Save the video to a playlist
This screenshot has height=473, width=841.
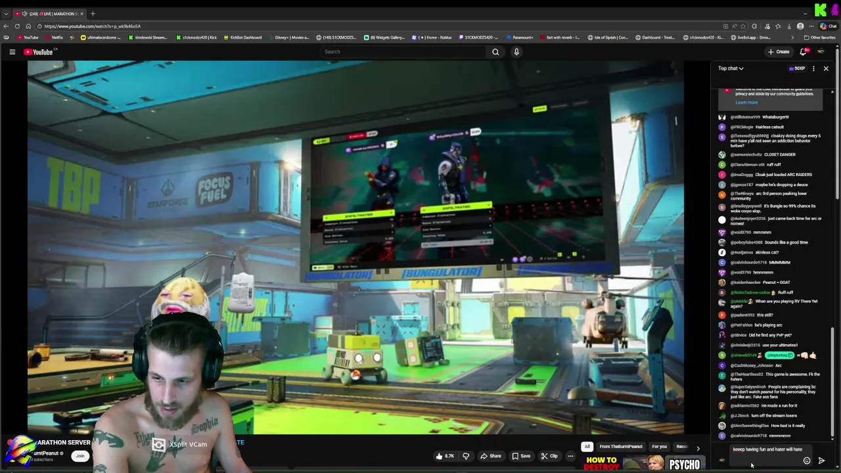pos(521,456)
